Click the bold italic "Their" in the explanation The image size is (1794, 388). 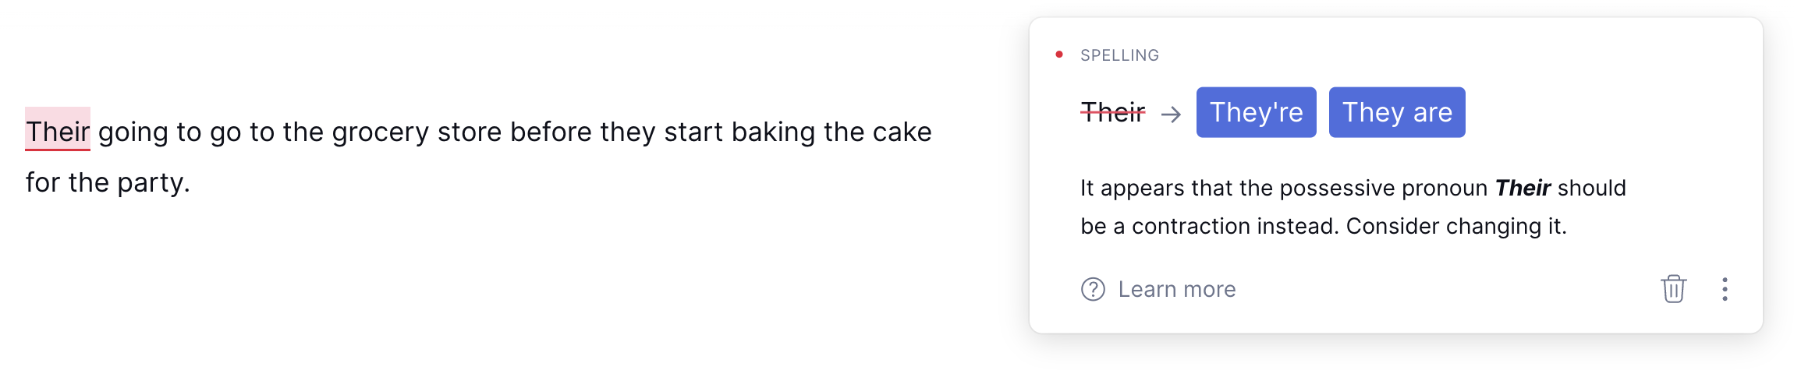click(x=1523, y=188)
